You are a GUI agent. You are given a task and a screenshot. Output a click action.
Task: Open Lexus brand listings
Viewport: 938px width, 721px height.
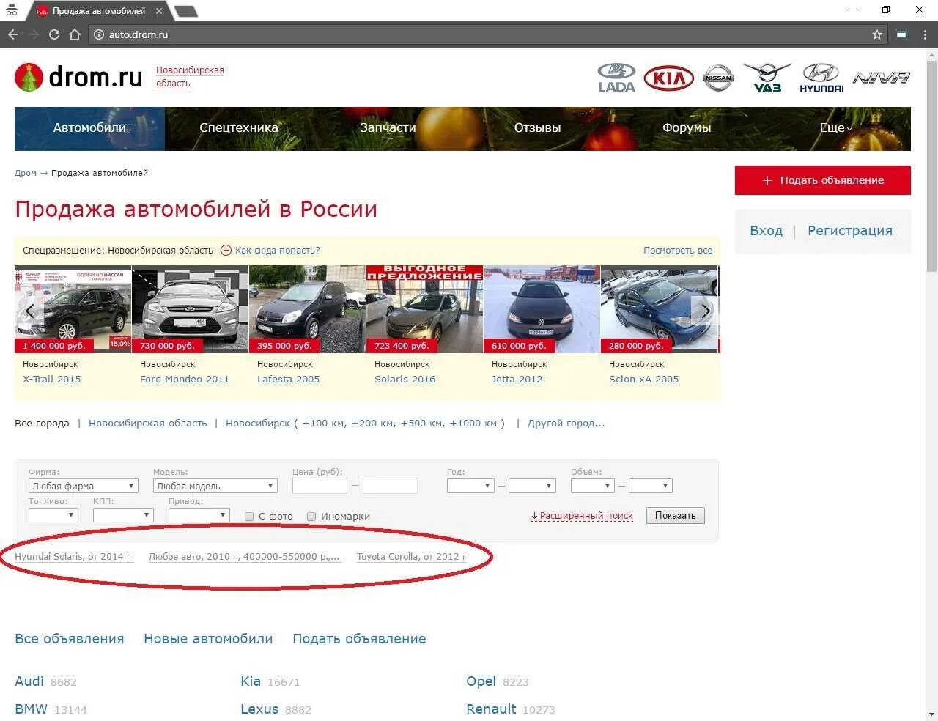coord(259,709)
